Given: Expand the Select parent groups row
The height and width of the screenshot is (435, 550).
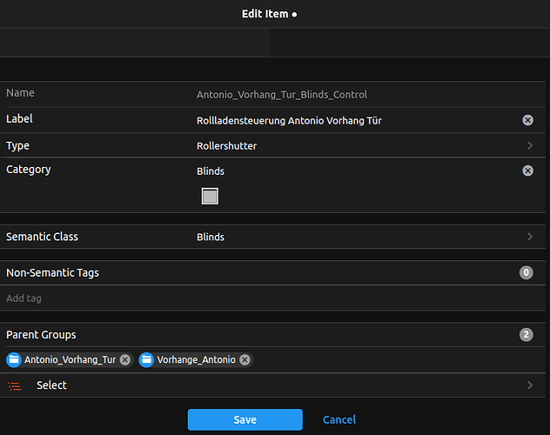Looking at the screenshot, I should point(272,385).
